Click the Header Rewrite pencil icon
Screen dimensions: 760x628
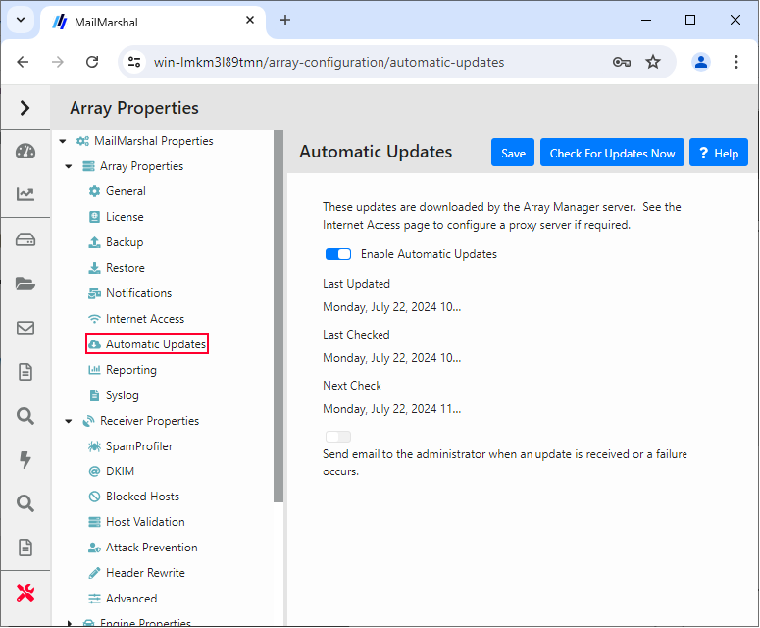(94, 573)
